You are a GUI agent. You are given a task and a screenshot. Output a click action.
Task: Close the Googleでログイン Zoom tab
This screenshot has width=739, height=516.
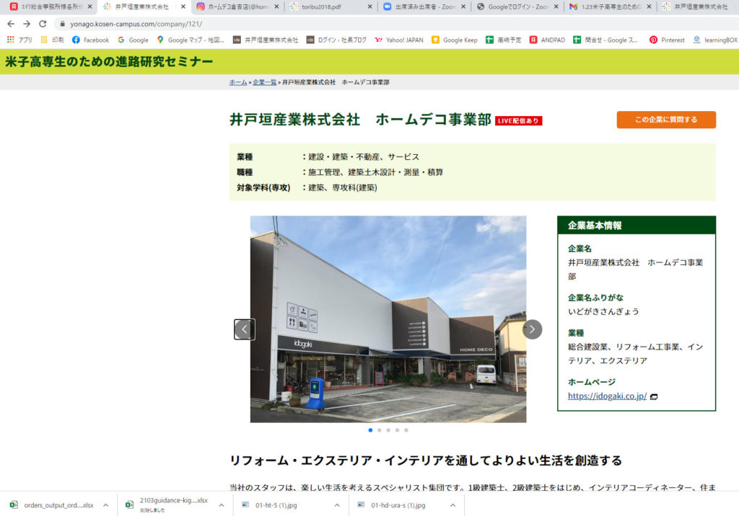[556, 6]
